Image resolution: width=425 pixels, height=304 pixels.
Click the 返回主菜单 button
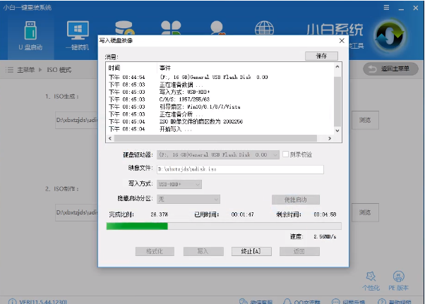pyautogui.click(x=390, y=68)
